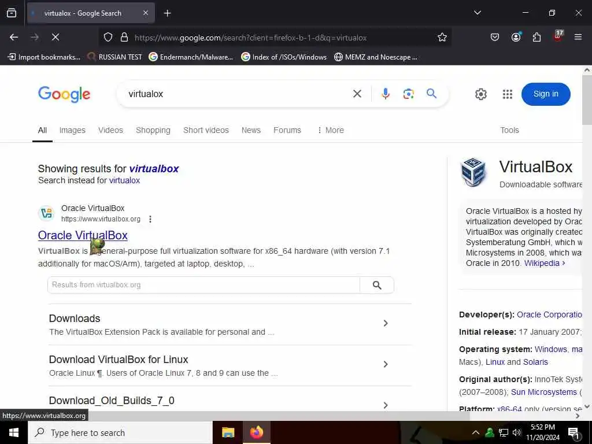Open the Windows Start menu

(x=14, y=432)
